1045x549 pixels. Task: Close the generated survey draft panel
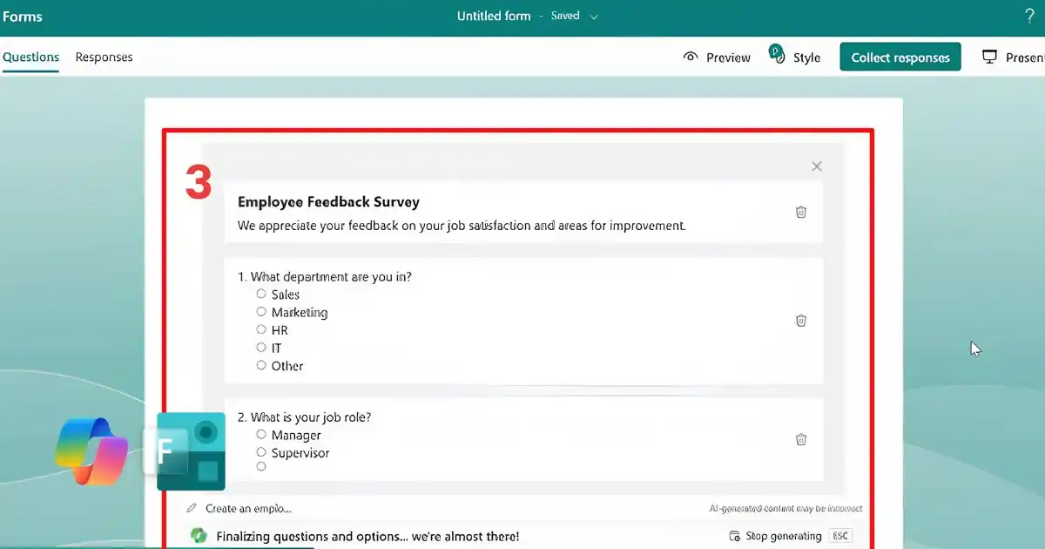(x=816, y=166)
